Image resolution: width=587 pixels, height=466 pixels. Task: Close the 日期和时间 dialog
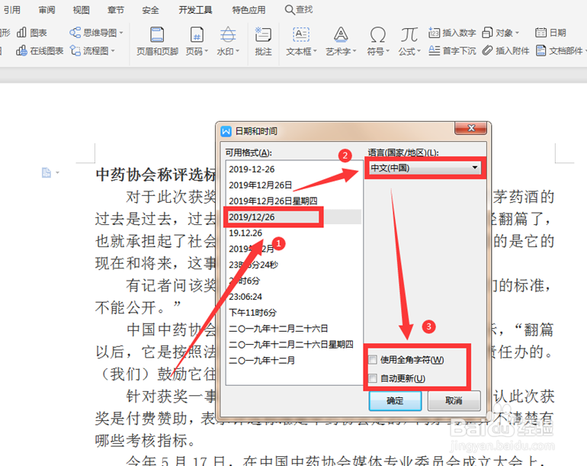471,128
